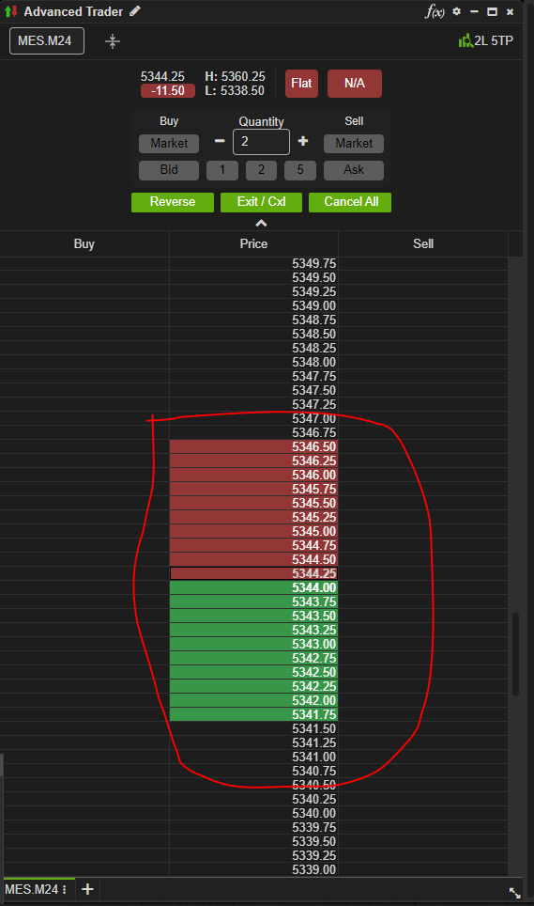Screen dimensions: 534x906
Task: Click the green Reverse button
Action: [x=173, y=202]
